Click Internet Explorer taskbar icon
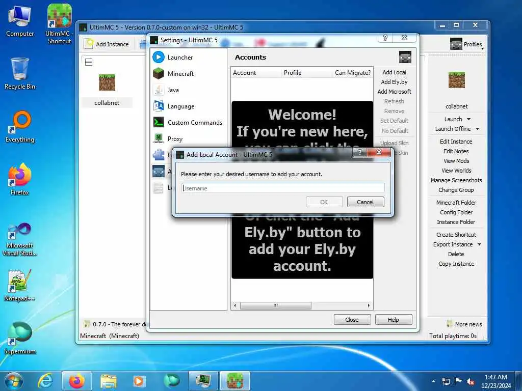 [x=45, y=381]
